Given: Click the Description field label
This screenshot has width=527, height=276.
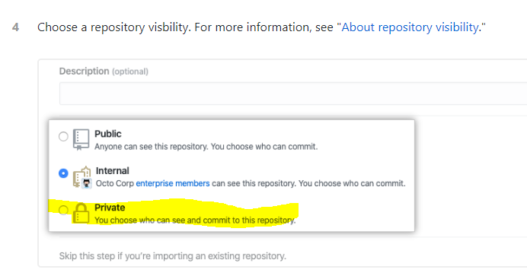Looking at the screenshot, I should (x=84, y=71).
